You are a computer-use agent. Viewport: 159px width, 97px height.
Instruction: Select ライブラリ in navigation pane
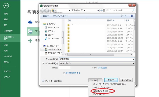[49, 24]
